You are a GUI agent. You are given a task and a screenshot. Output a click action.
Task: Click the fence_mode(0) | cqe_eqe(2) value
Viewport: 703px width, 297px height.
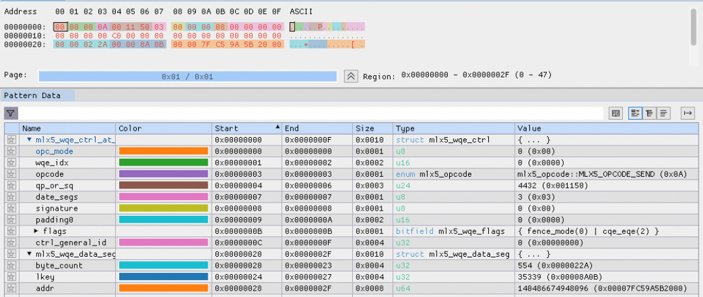point(588,231)
